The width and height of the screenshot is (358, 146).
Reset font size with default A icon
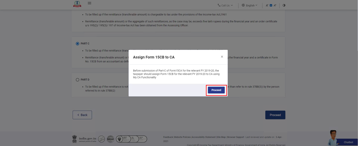click(271, 5)
